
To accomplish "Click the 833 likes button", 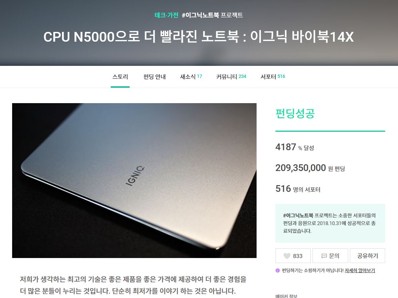I will [x=293, y=256].
